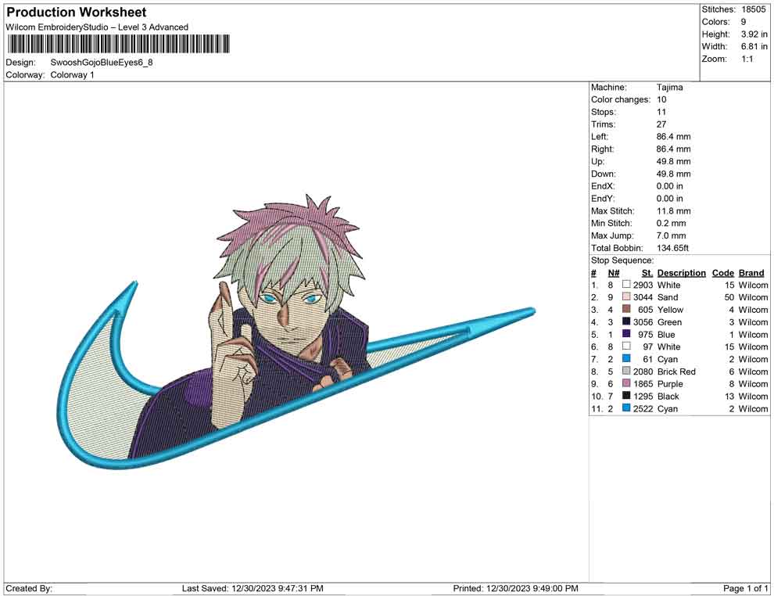
Task: Click the Color changes value 10
Action: click(661, 100)
